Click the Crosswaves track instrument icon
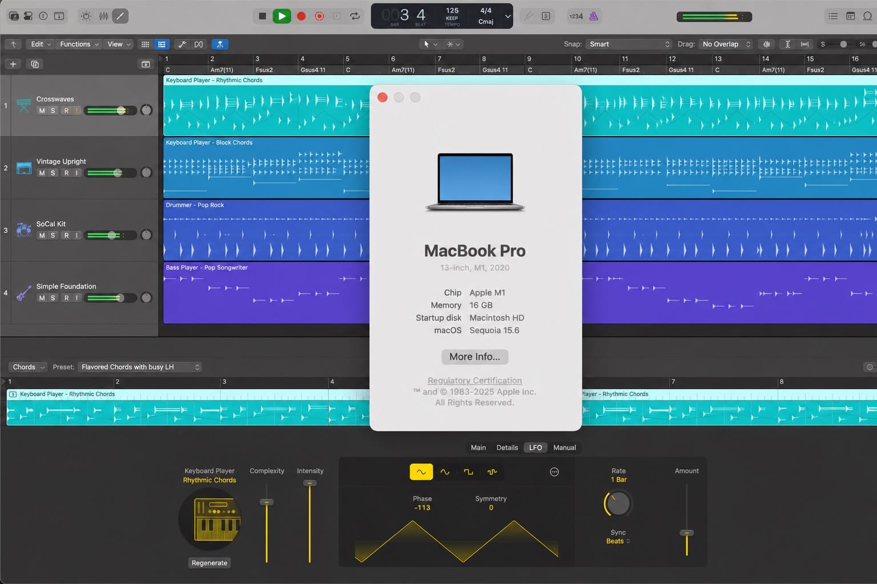 point(23,106)
